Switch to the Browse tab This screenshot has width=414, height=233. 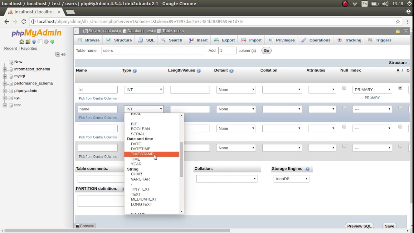(89, 40)
